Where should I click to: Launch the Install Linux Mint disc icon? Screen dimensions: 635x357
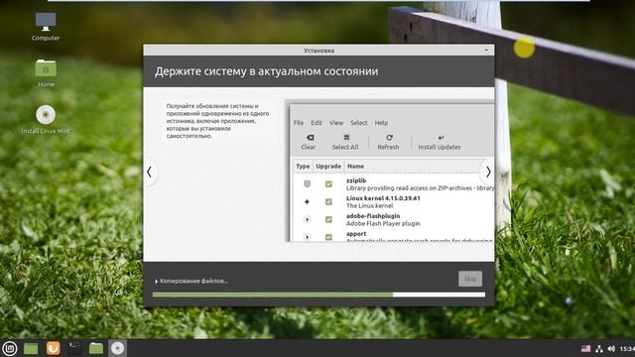(46, 119)
